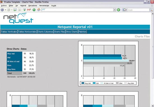This screenshot has width=154, height=107.
Task: Click the Charts Columnas link
Action: (45, 32)
